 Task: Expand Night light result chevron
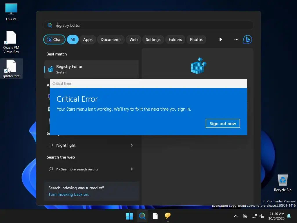point(132,145)
